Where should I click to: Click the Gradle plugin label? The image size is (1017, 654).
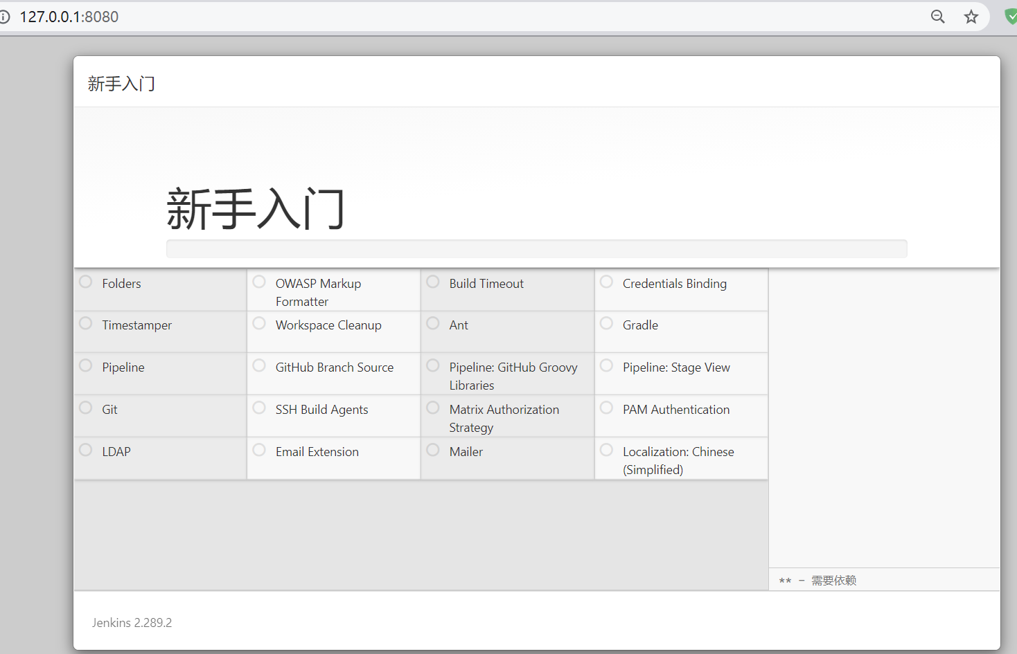point(640,325)
